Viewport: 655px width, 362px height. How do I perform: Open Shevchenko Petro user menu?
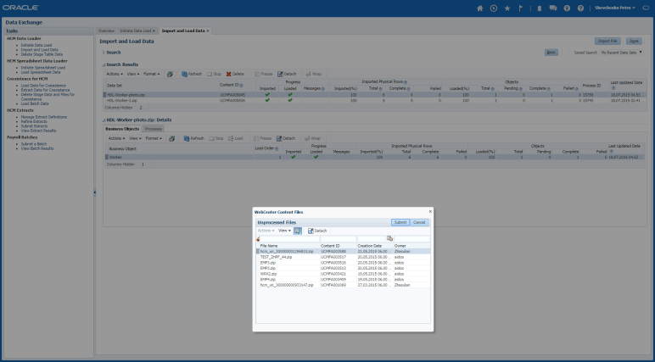coord(615,8)
